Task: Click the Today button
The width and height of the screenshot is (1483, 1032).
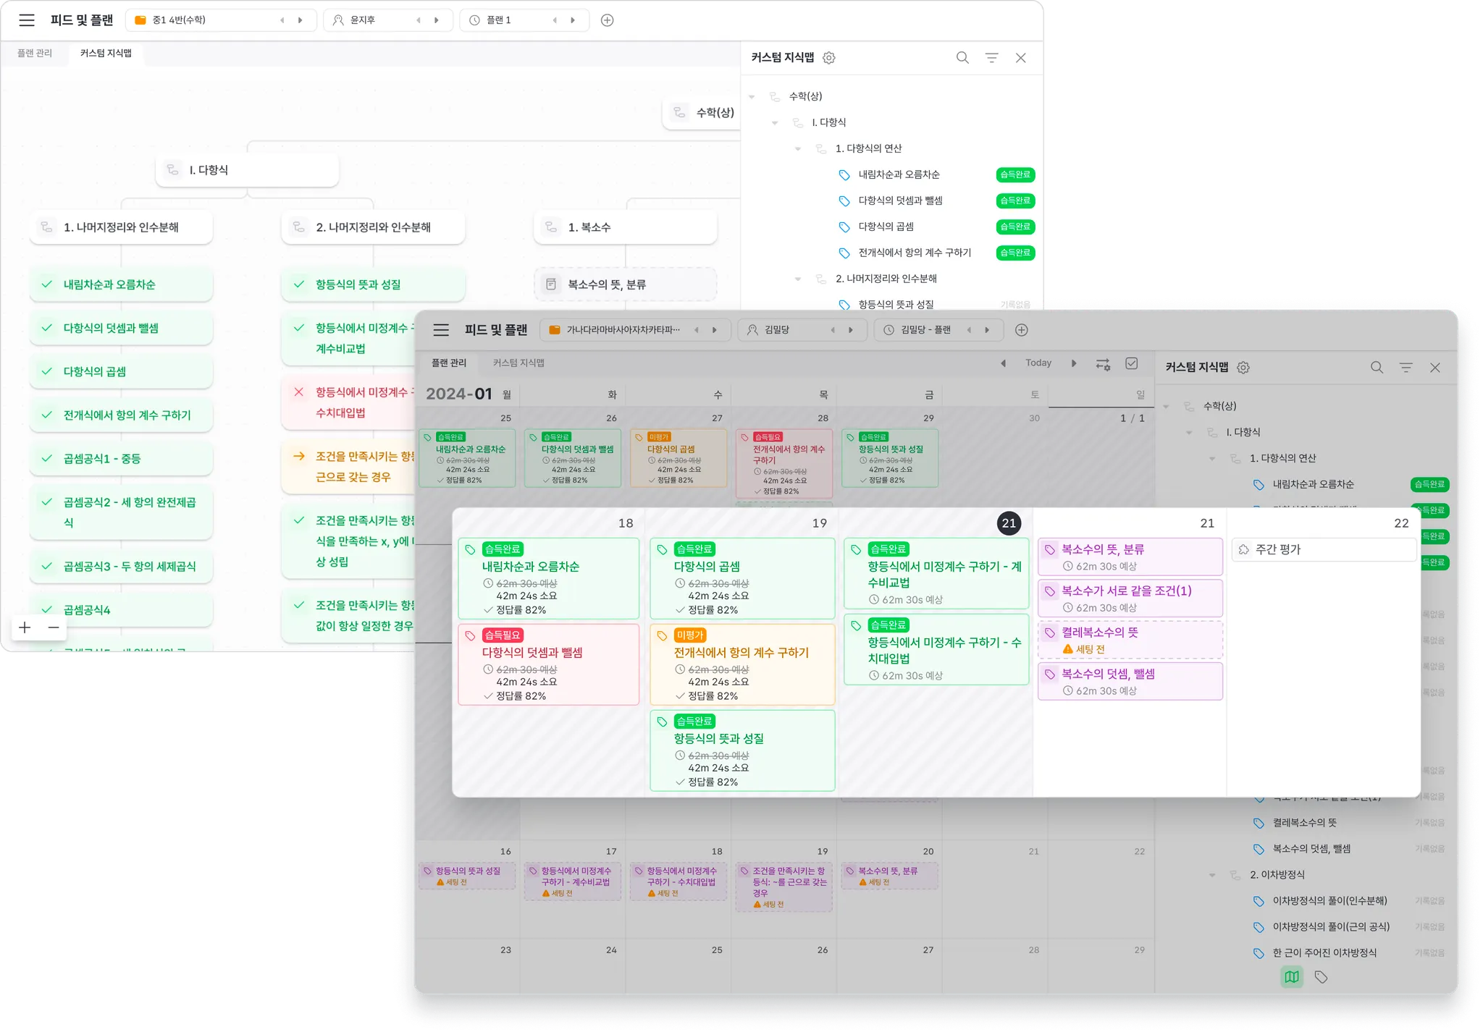Action: (1038, 363)
